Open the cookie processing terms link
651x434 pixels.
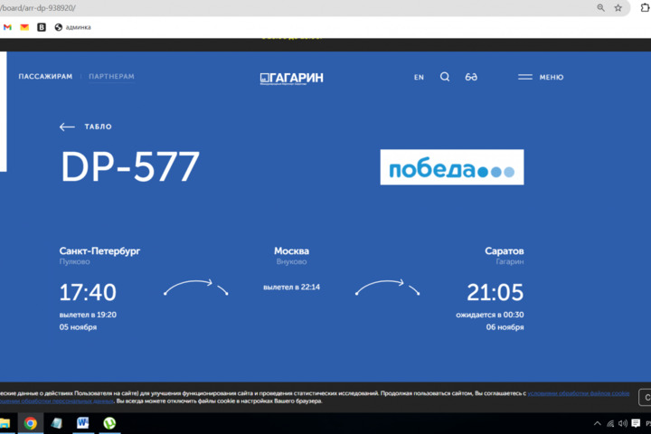coord(579,393)
